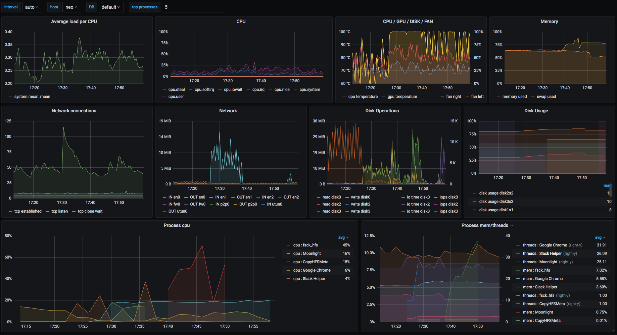The image size is (617, 335).
Task: Click the cpu temperature legend color swatch
Action: click(344, 97)
